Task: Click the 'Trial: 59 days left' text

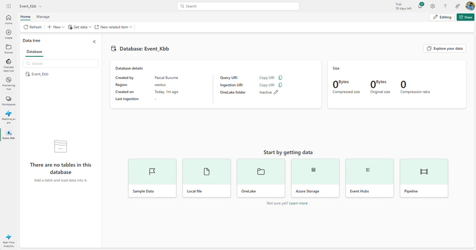Action: tap(403, 6)
